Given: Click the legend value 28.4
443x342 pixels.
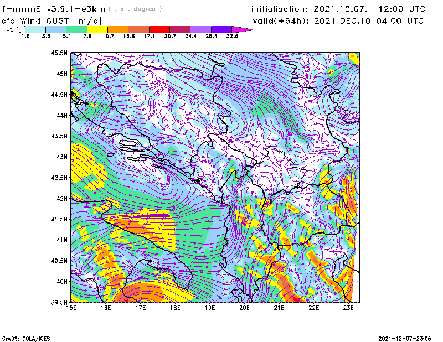Looking at the screenshot, I should pos(212,36).
